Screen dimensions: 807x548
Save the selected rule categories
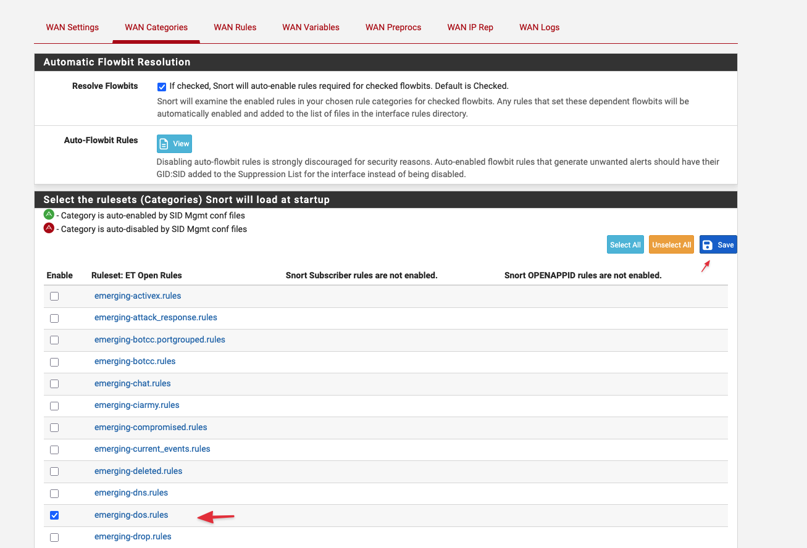[x=718, y=245]
